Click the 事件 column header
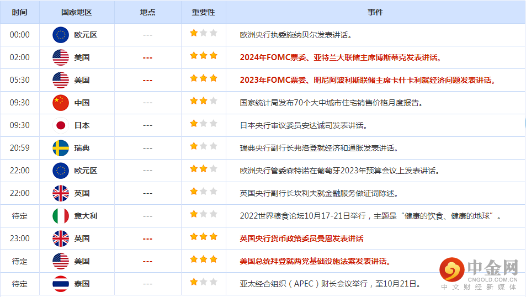This screenshot has width=526, height=297. (x=375, y=12)
